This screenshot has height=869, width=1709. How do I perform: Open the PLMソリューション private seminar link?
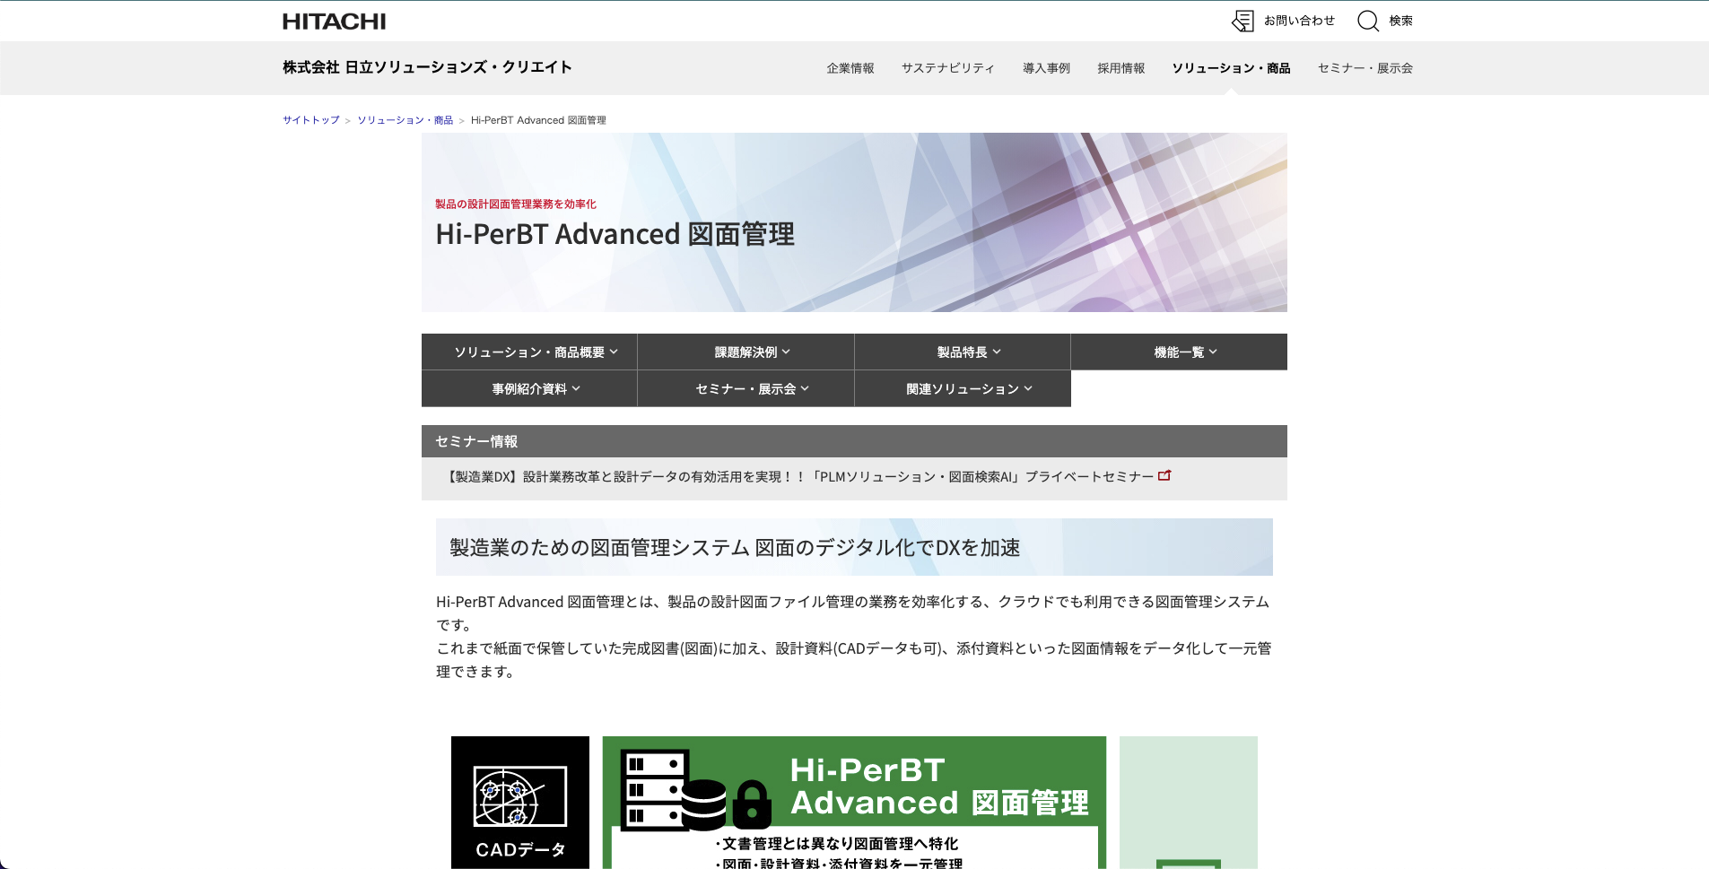(800, 477)
